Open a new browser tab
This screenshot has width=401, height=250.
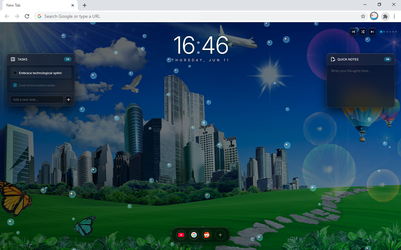pyautogui.click(x=85, y=5)
